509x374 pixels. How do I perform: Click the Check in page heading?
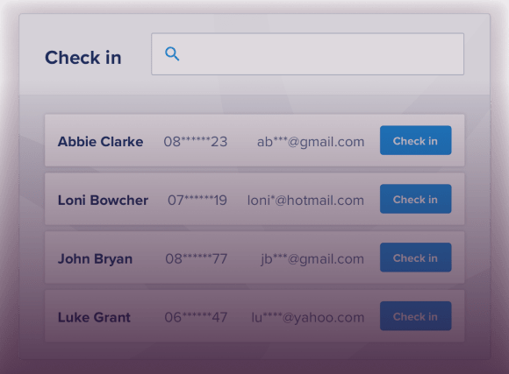(x=83, y=58)
